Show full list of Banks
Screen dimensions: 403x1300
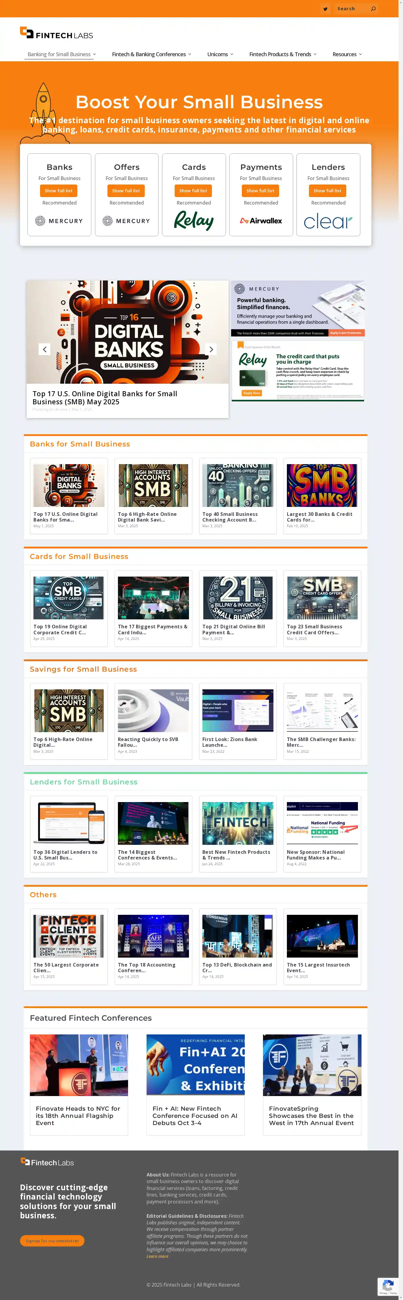point(59,191)
